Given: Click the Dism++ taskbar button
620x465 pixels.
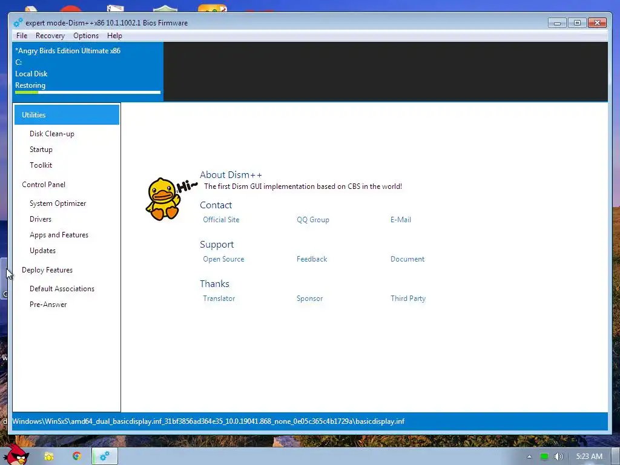Looking at the screenshot, I should pos(105,457).
